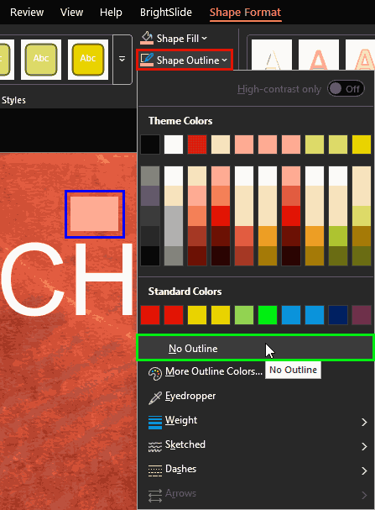This screenshot has height=510, width=375.
Task: Pick bright yellow theme color at row end
Action: tap(362, 145)
